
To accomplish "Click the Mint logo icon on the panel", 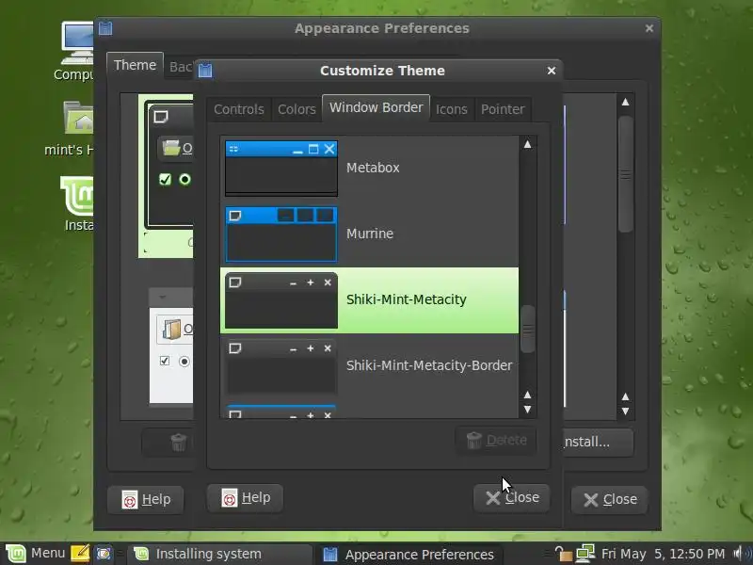I will pos(16,554).
